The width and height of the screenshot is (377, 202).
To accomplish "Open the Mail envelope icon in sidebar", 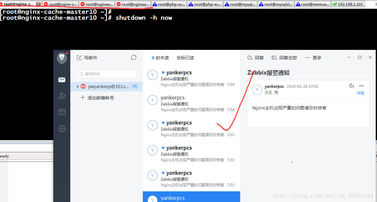I will 62,80.
